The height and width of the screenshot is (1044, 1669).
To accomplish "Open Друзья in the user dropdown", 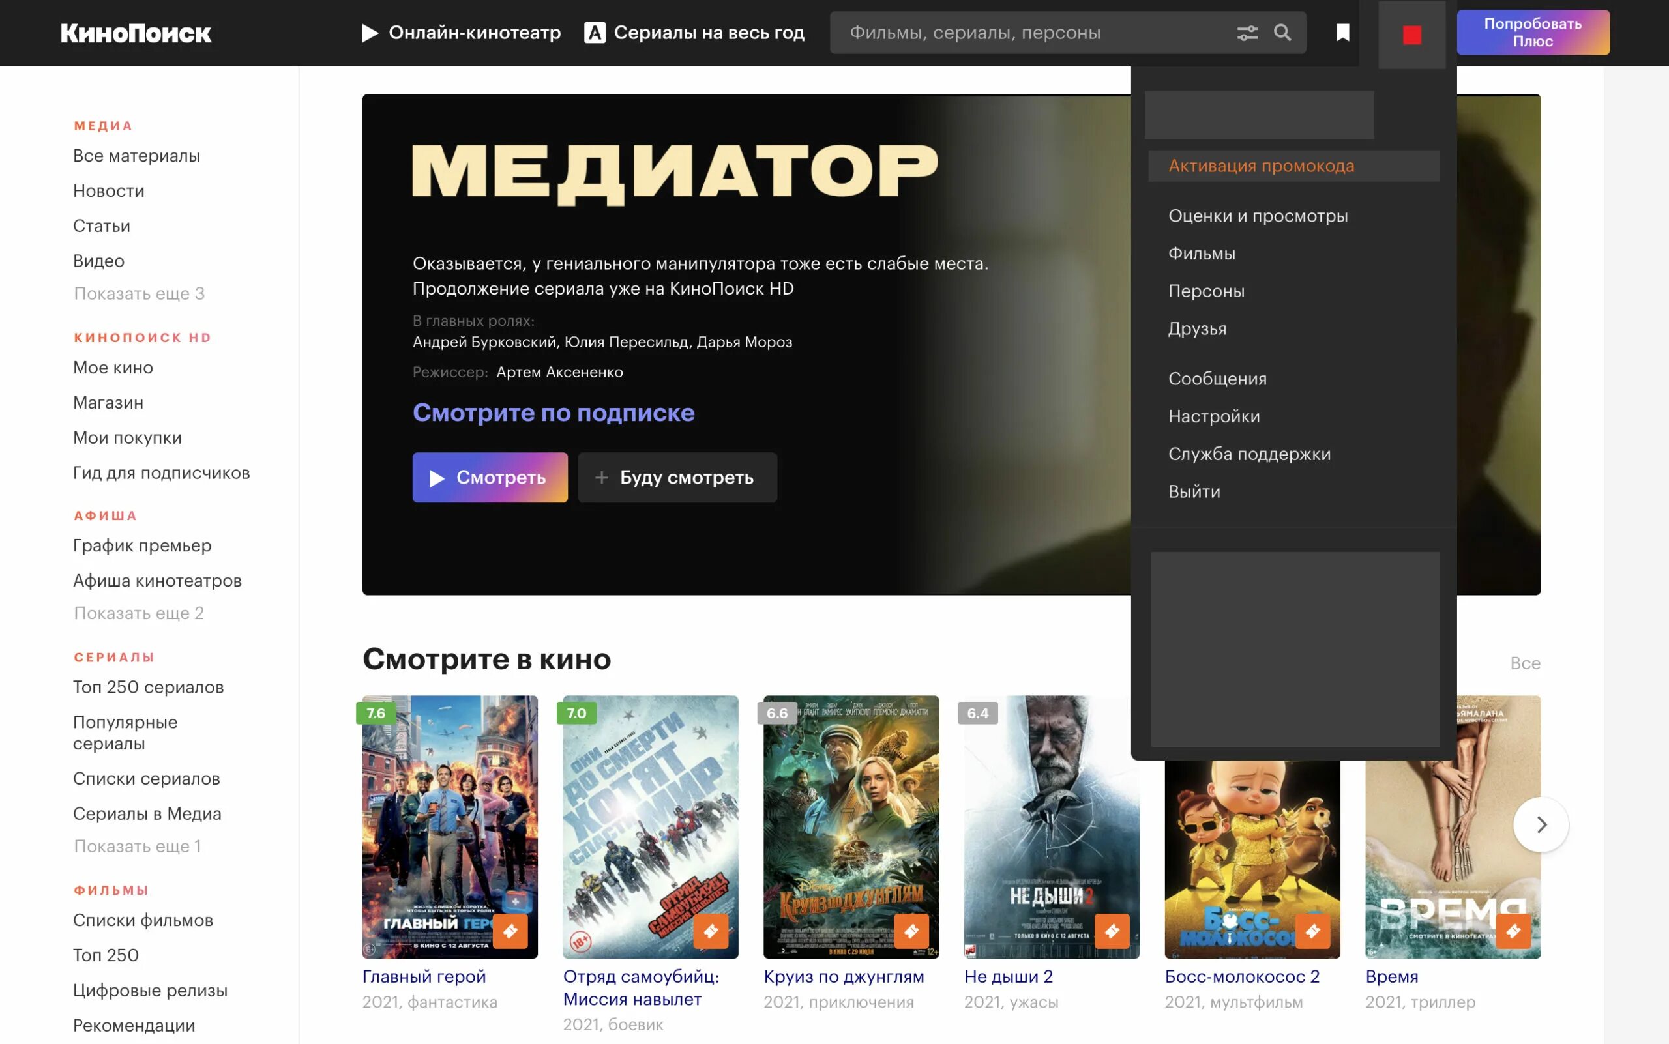I will point(1197,328).
